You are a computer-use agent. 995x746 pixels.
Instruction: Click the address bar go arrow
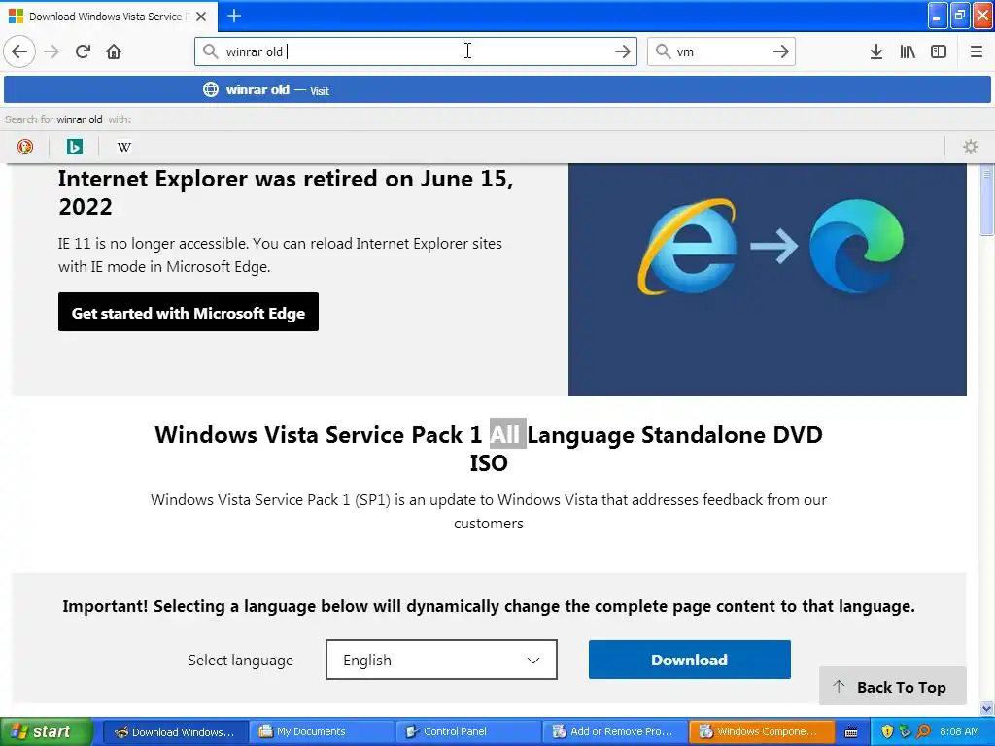(x=623, y=51)
